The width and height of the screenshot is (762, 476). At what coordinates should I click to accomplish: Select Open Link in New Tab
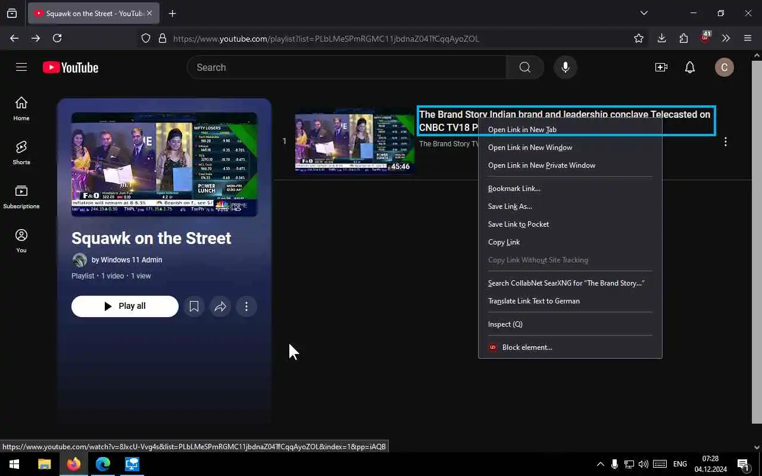tap(570, 130)
